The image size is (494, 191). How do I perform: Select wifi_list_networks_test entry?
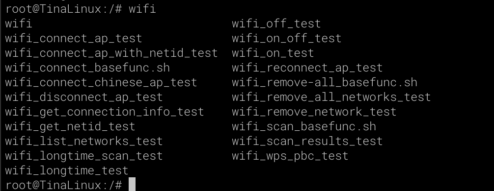click(x=84, y=142)
